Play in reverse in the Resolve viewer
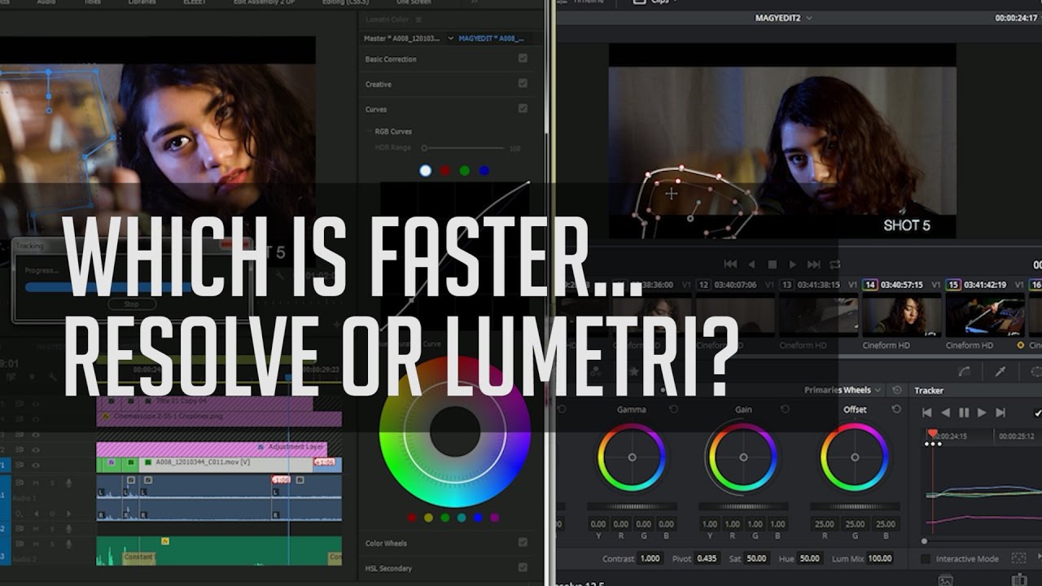Viewport: 1042px width, 586px height. pyautogui.click(x=751, y=265)
